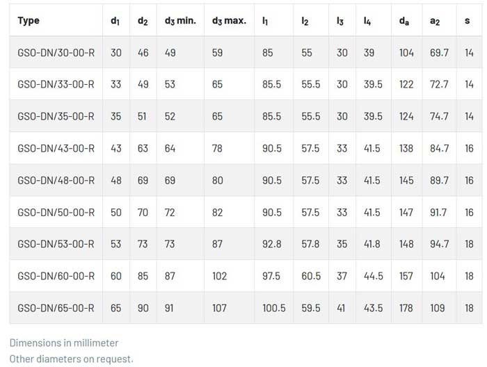Select the GSO-DN/43-00-R row label
The width and height of the screenshot is (487, 367).
56,148
